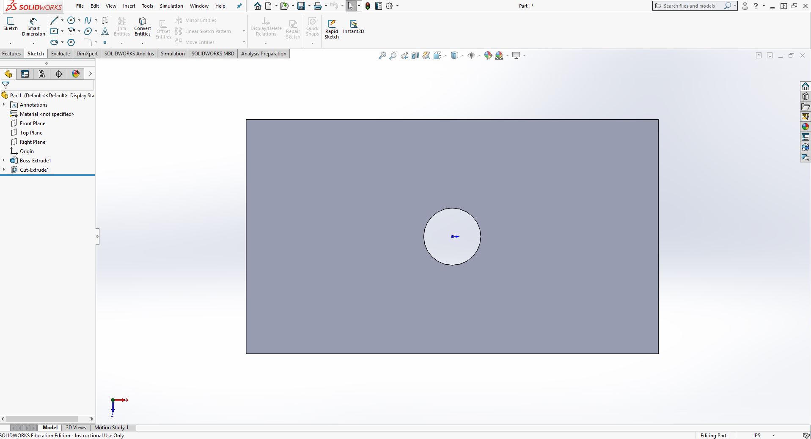Open the ConfigurationManager tab icon
The width and height of the screenshot is (811, 439).
pos(42,74)
